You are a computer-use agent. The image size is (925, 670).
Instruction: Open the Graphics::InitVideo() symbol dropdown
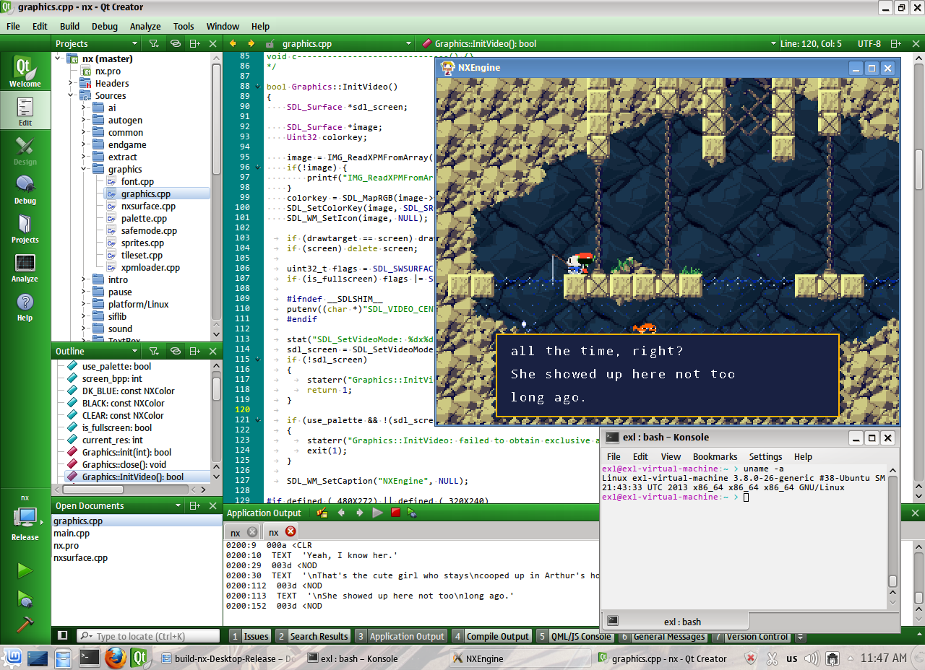[600, 43]
